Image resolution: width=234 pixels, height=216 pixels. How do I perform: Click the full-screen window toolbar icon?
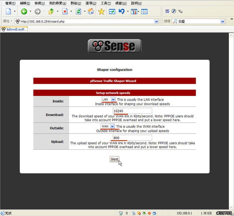click(112, 12)
